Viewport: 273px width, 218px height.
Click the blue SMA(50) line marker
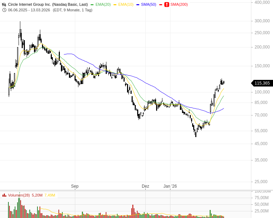138,5
